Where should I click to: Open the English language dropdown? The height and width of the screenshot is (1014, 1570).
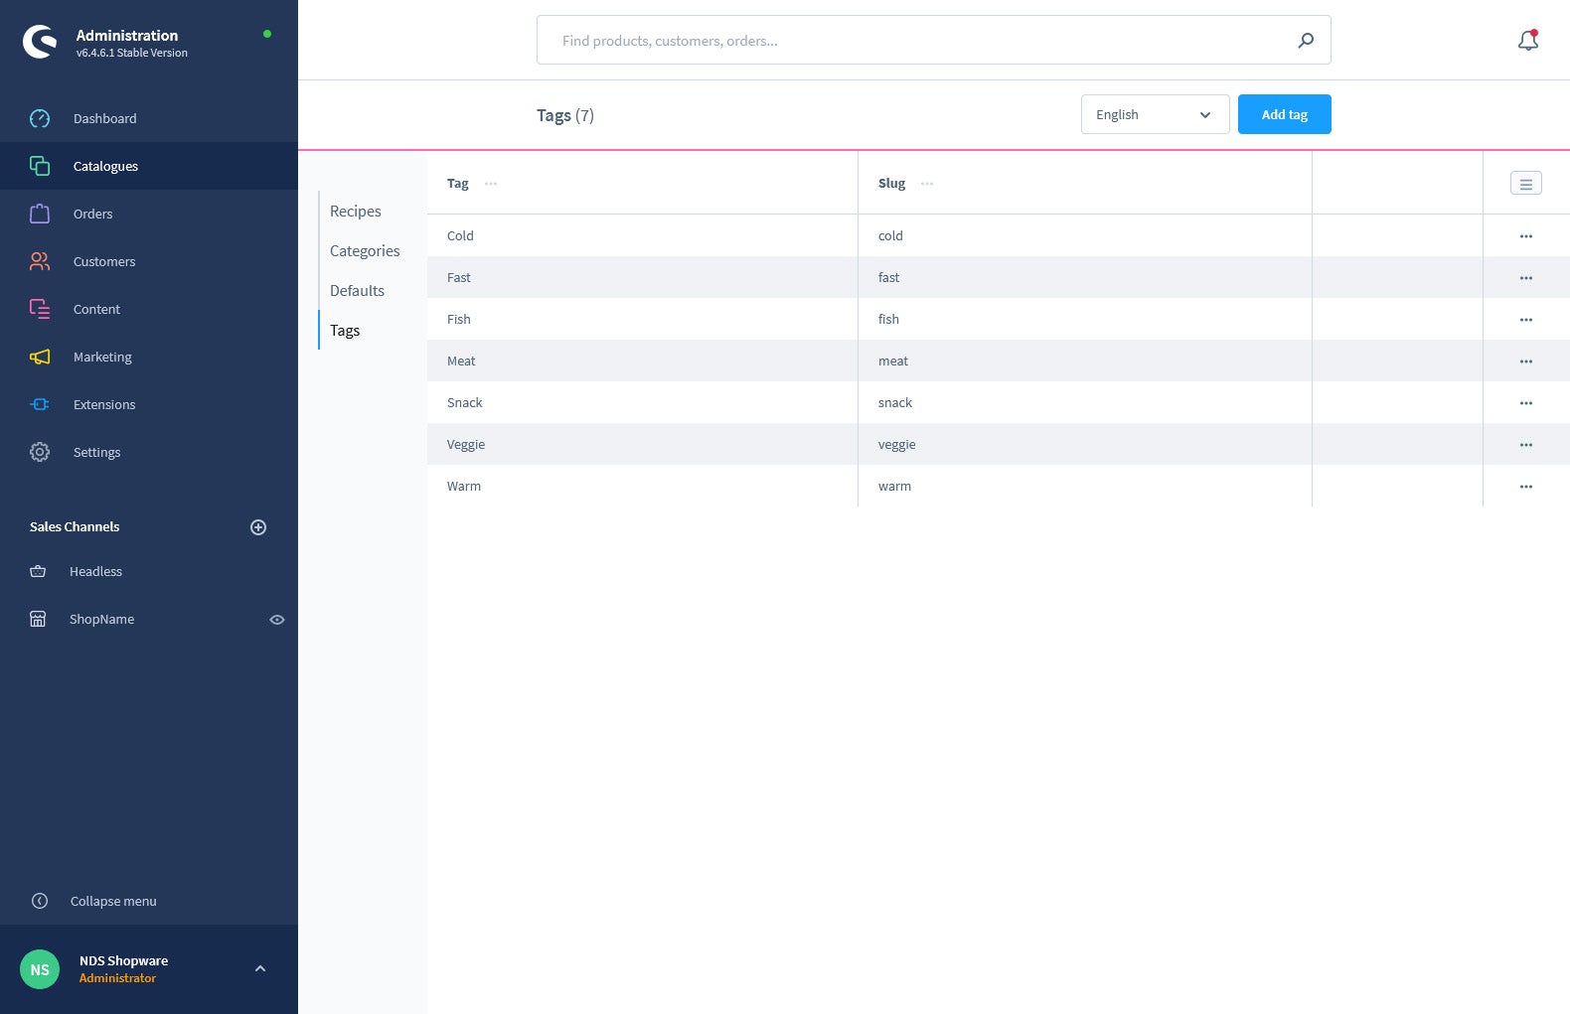[1155, 114]
